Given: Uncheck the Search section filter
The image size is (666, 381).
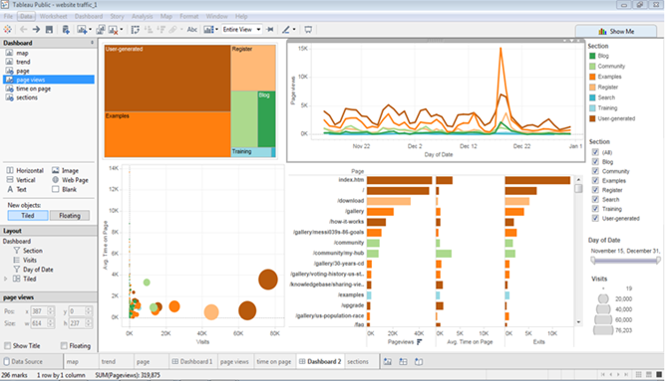Looking at the screenshot, I should pyautogui.click(x=595, y=199).
